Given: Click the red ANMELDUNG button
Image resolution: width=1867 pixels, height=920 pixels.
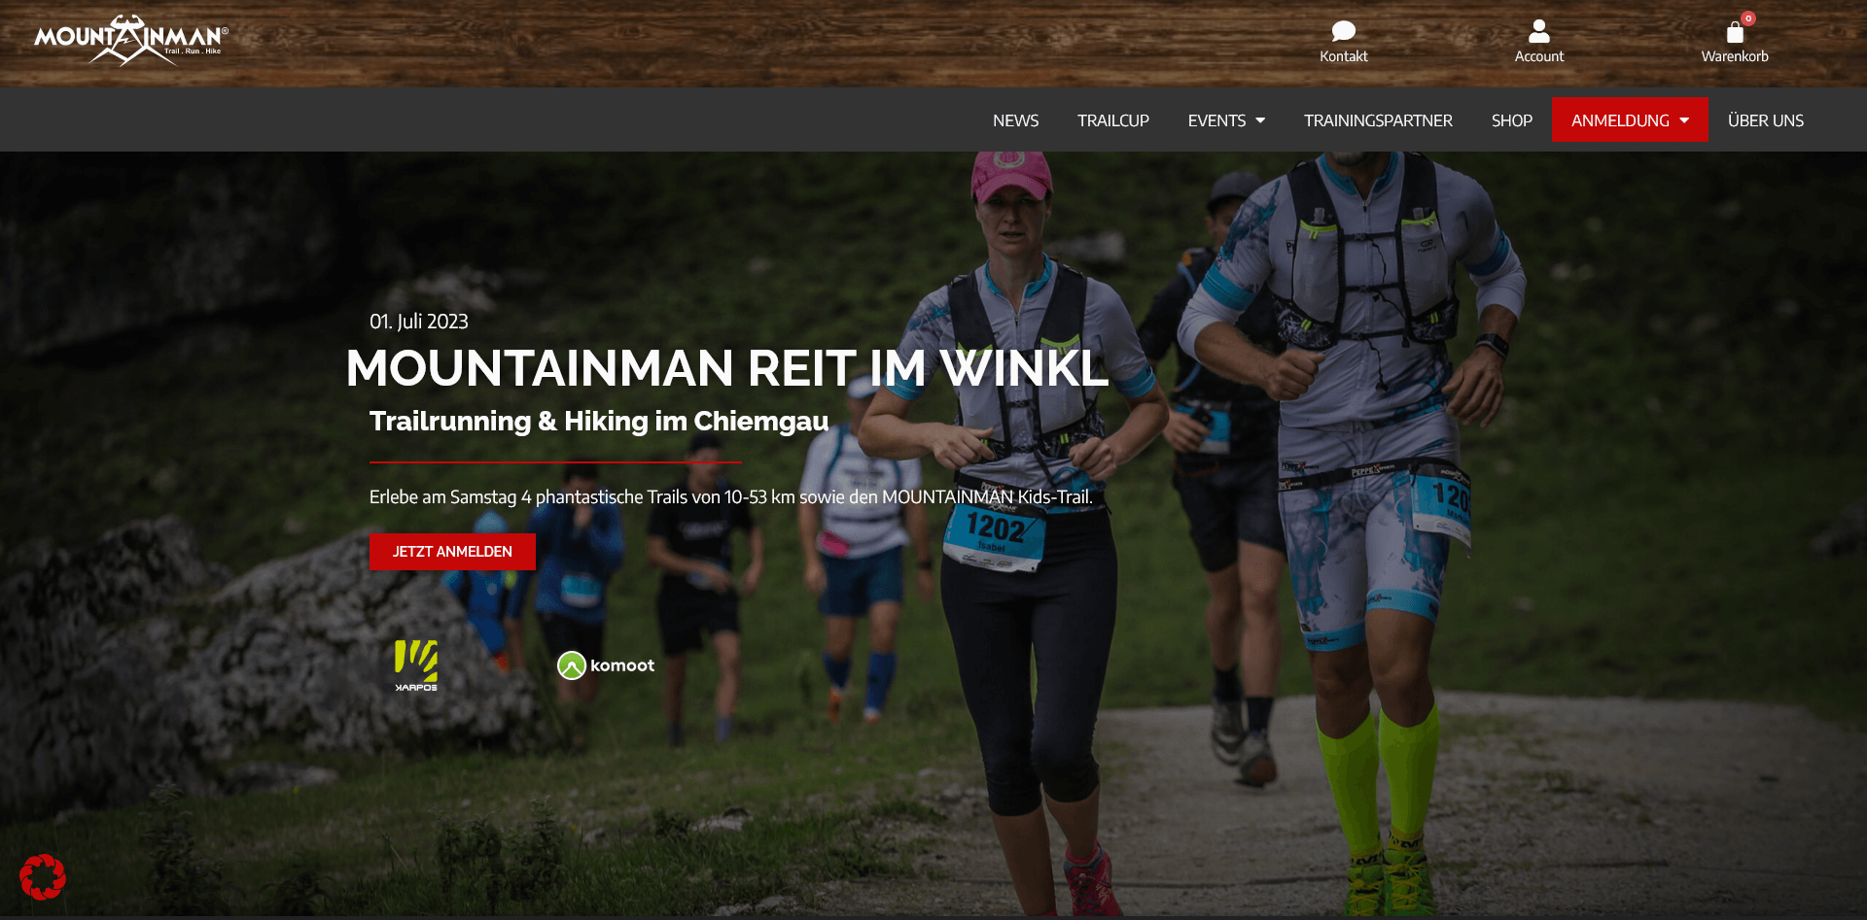Looking at the screenshot, I should 1630,119.
